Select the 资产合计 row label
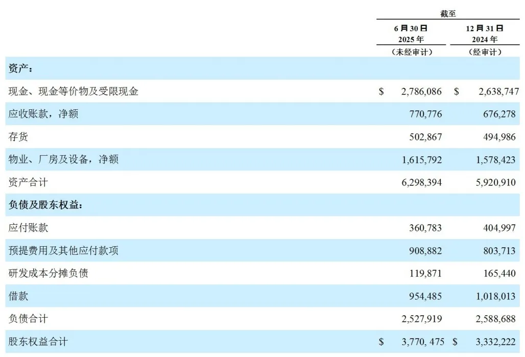Screen dimensions: 525x357 28,182
